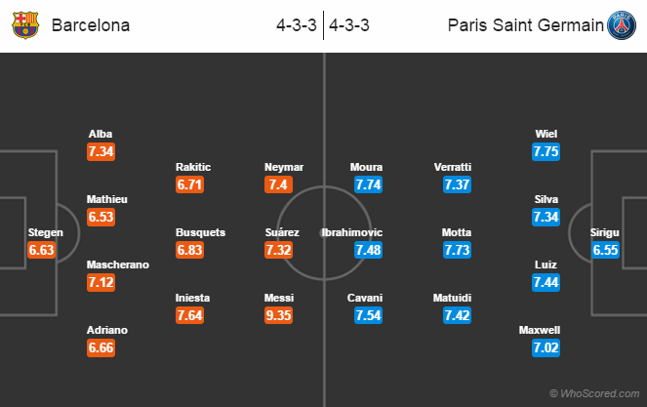Select the Verratti player name

pos(453,167)
